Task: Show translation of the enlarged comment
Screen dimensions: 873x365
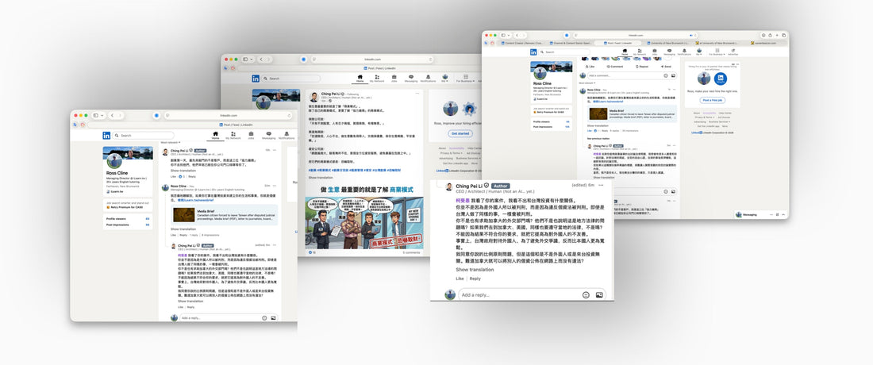Action: (x=475, y=270)
